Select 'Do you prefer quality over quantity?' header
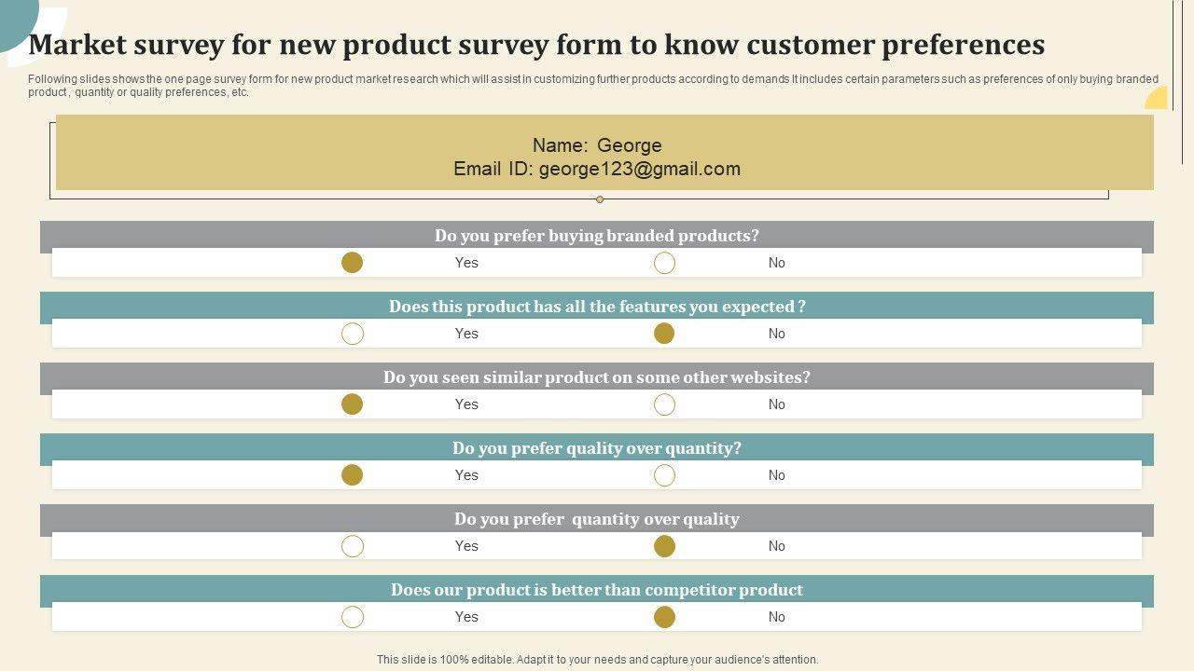The width and height of the screenshot is (1194, 671). [597, 448]
